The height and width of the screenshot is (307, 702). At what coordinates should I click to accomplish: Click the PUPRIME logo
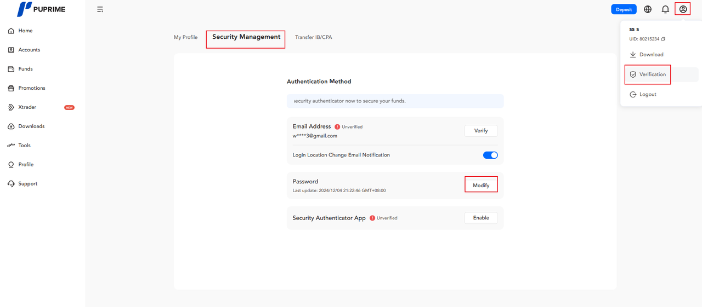coord(41,9)
